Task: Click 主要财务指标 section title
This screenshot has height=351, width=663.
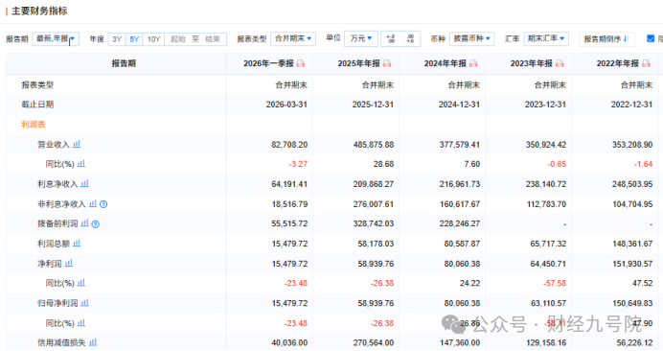Action: pyautogui.click(x=39, y=11)
